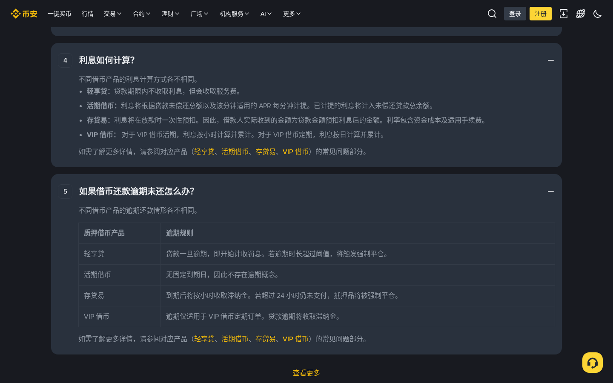
Task: Open 活期借币 link in question 4
Action: click(x=235, y=151)
